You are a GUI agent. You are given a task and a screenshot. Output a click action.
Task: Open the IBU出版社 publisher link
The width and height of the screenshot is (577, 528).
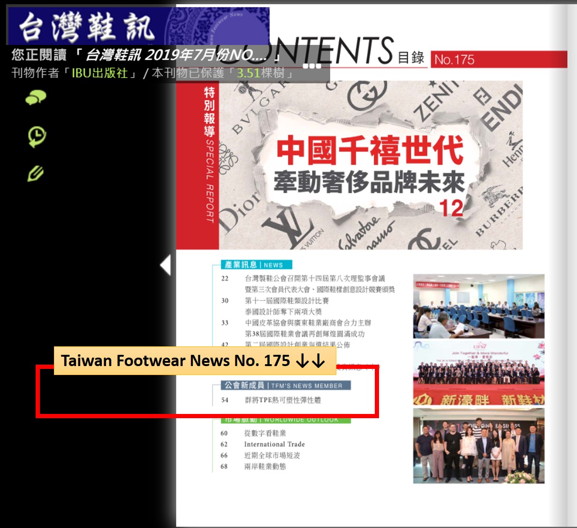coord(99,73)
